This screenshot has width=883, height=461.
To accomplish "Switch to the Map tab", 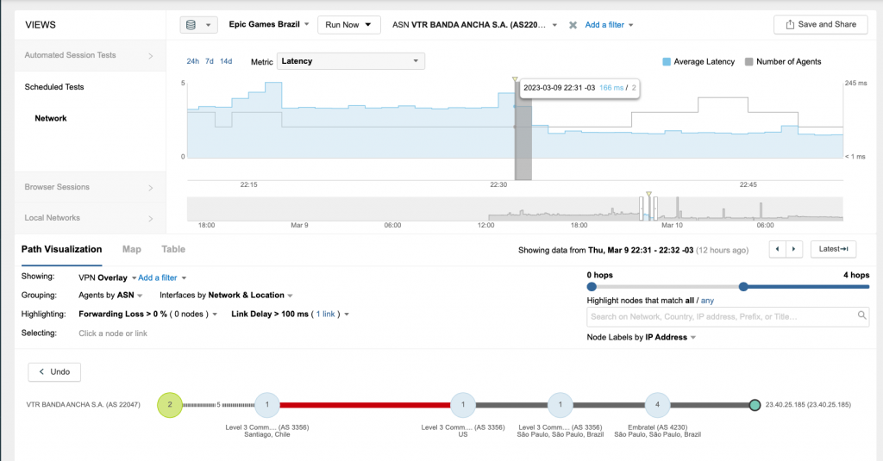I will pos(131,249).
